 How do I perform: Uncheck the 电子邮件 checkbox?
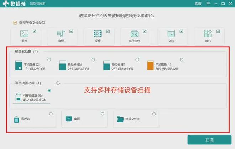(145, 31)
